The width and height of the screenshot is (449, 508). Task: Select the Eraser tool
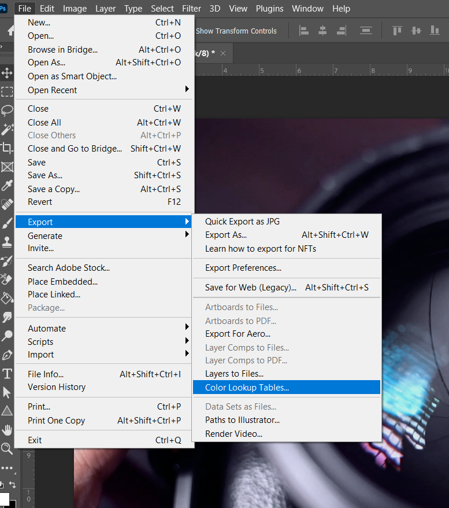(7, 279)
